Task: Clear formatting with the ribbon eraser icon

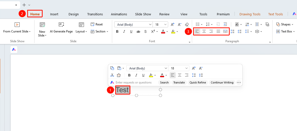Action: pos(187,24)
